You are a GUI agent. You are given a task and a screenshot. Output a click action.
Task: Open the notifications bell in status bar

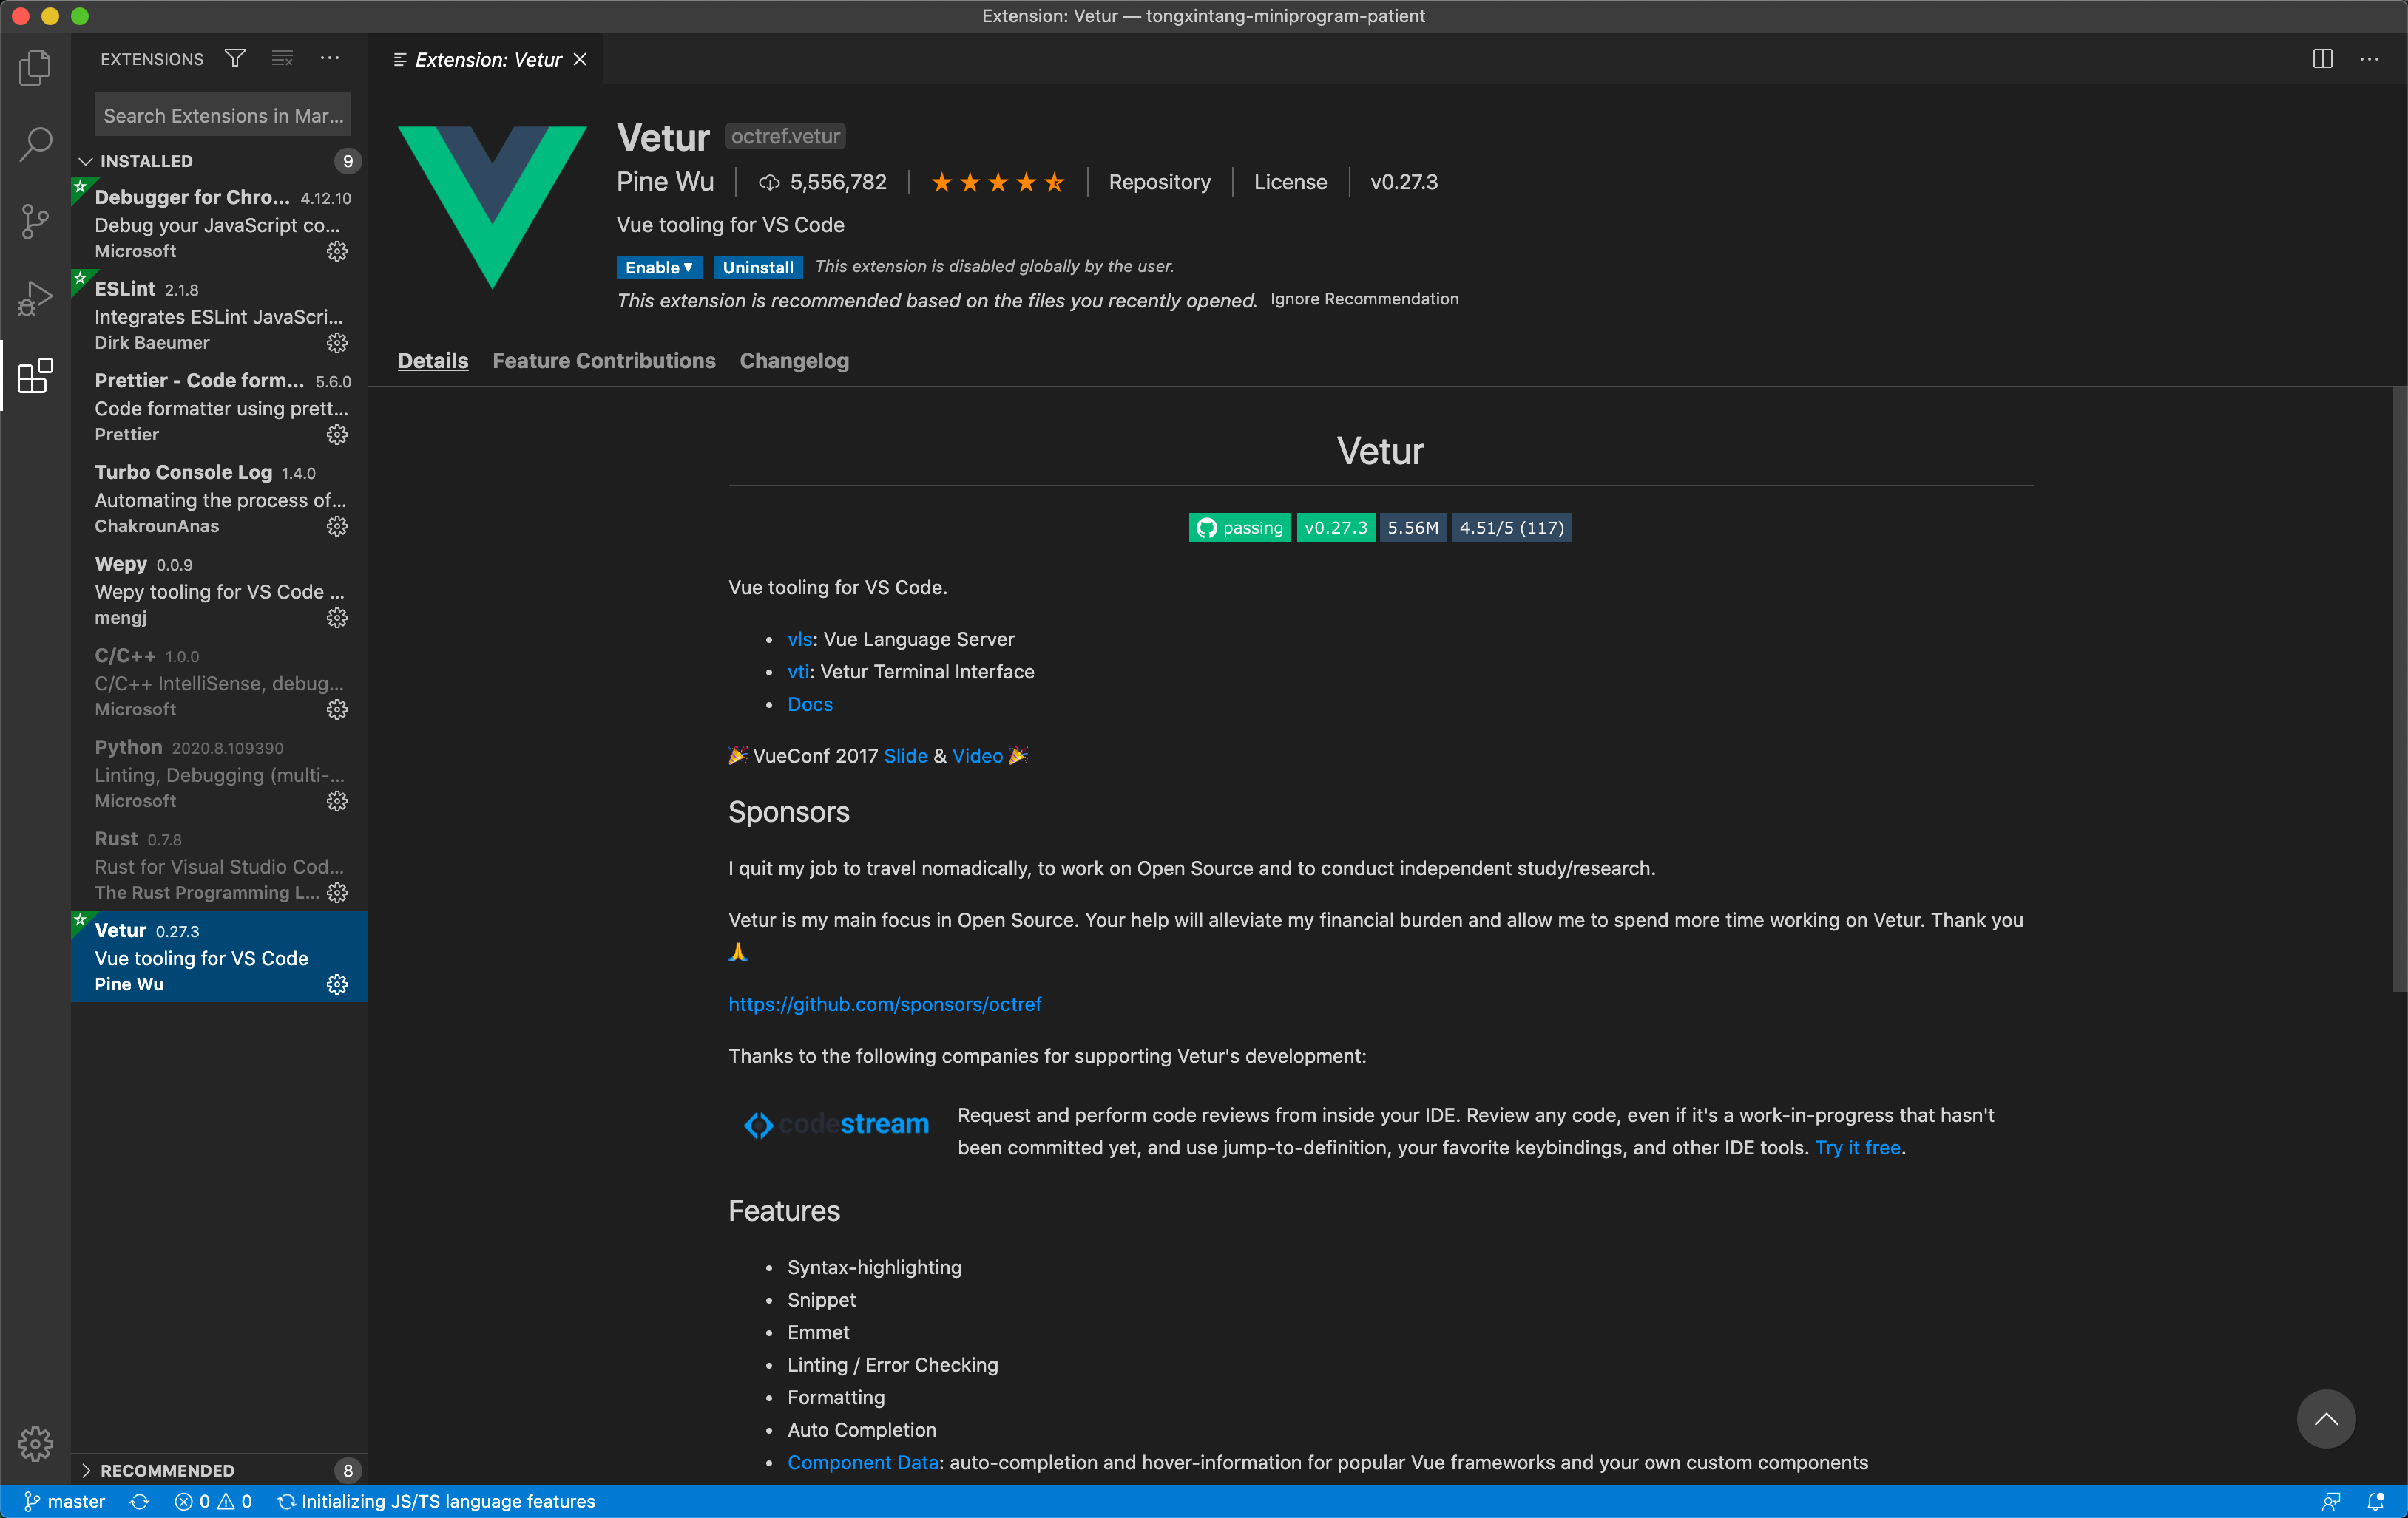point(2375,1501)
